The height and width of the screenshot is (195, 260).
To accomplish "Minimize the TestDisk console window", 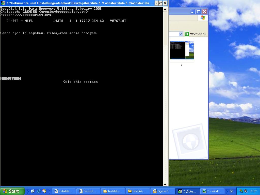I will coord(156,3).
